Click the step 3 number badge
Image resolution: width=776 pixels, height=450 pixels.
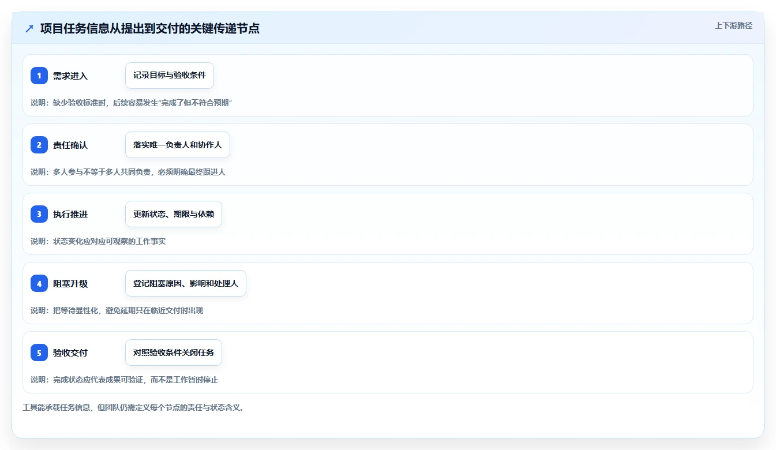click(39, 214)
